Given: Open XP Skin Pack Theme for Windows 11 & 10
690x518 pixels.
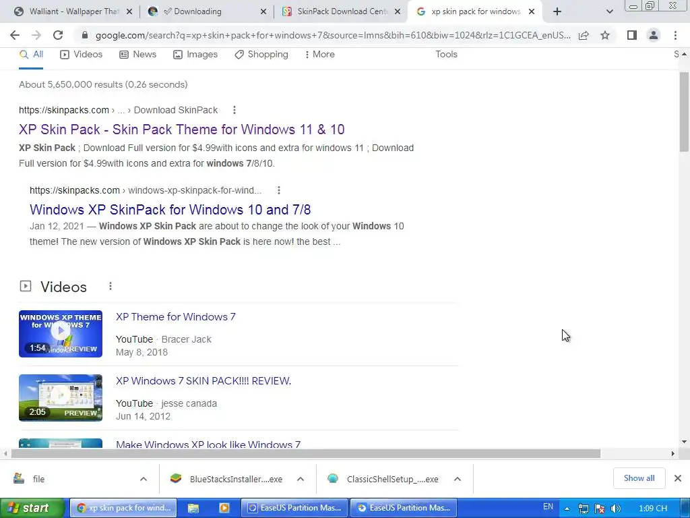Looking at the screenshot, I should tap(182, 129).
